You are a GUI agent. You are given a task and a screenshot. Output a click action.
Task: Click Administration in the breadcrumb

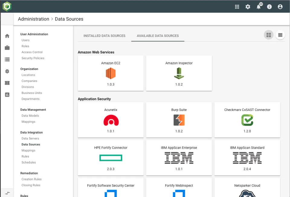pyautogui.click(x=34, y=19)
